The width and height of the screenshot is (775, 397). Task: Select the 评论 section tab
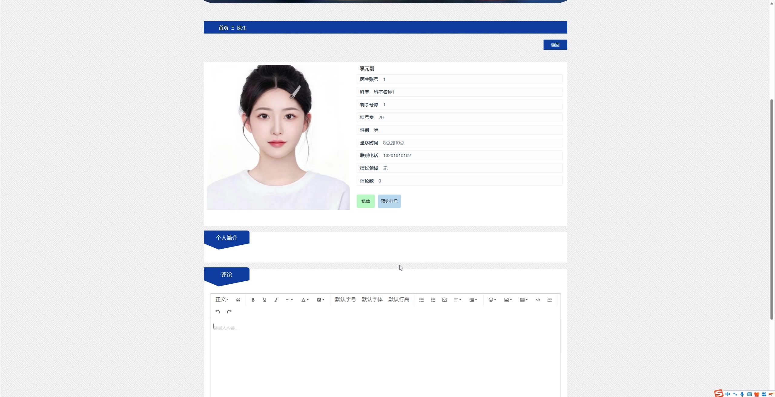pyautogui.click(x=226, y=274)
